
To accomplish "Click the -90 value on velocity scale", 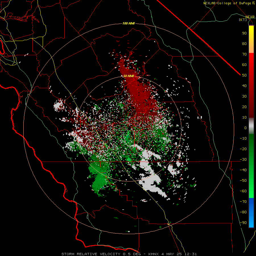I will coord(243,223).
